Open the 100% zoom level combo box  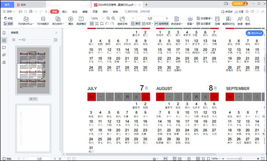click(x=97, y=18)
